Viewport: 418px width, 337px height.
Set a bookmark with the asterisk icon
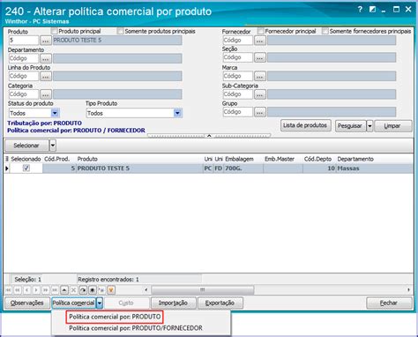click(93, 290)
